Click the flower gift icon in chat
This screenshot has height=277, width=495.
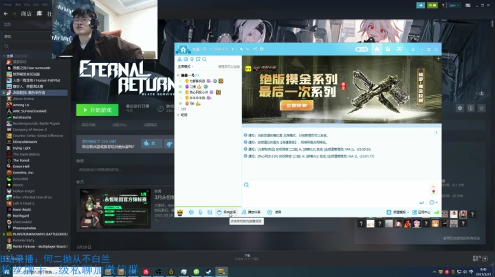(x=433, y=190)
